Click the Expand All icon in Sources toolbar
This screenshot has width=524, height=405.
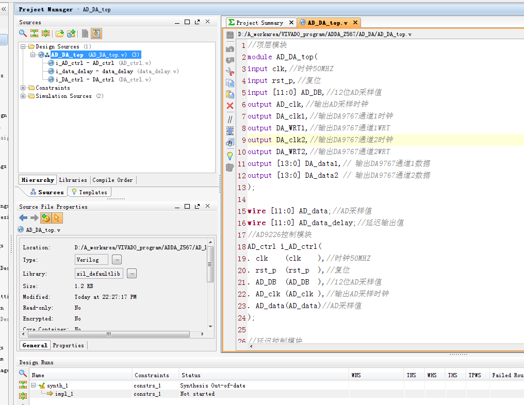tap(45, 33)
